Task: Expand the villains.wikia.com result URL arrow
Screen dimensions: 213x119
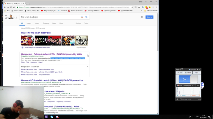Action: click(61, 82)
